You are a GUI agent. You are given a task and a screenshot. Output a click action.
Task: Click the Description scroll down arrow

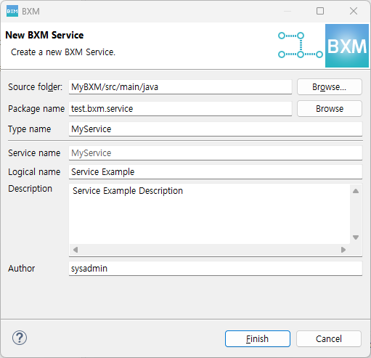coord(356,237)
